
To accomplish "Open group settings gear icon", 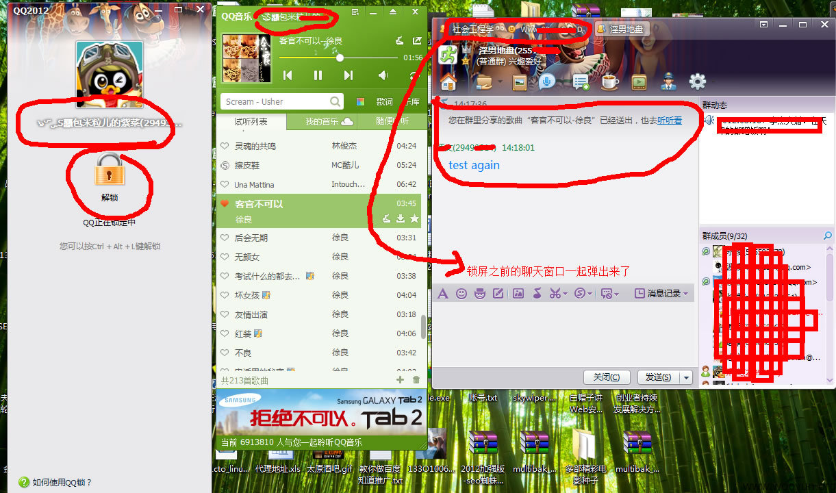I will [697, 83].
